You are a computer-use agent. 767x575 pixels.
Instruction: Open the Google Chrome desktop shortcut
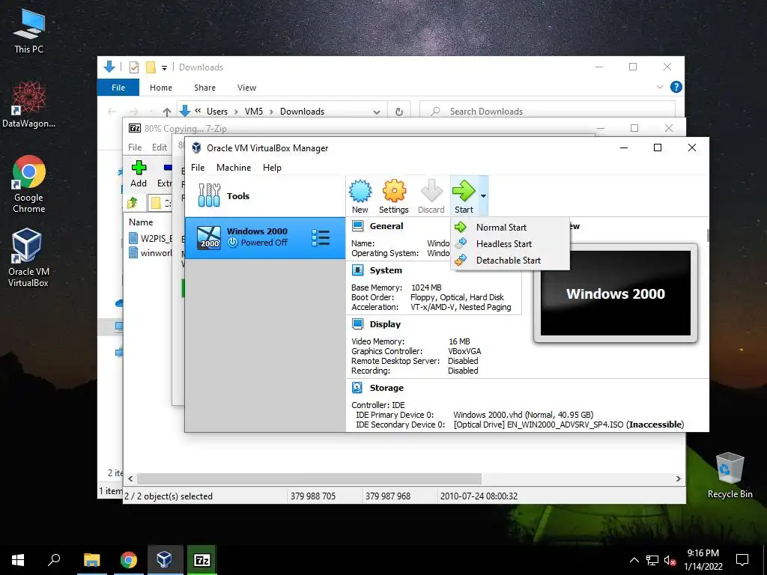[29, 184]
